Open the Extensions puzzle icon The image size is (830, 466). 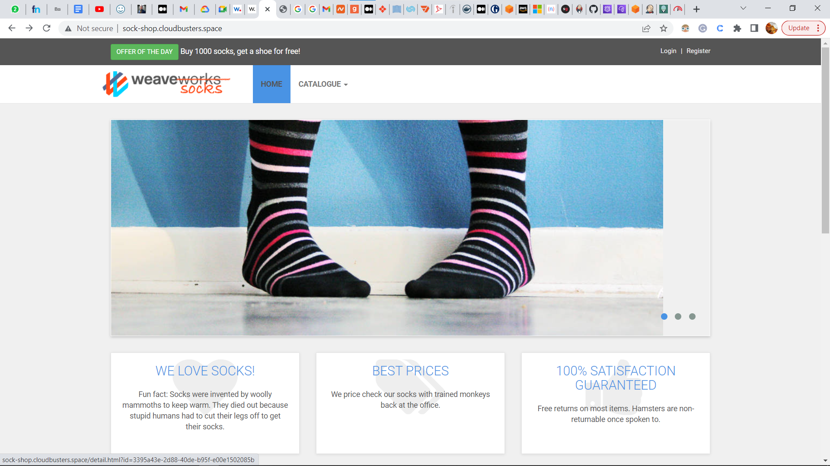click(737, 28)
